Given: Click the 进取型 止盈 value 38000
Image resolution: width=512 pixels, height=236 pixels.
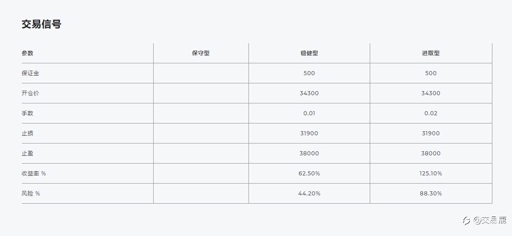Looking at the screenshot, I should (431, 153).
